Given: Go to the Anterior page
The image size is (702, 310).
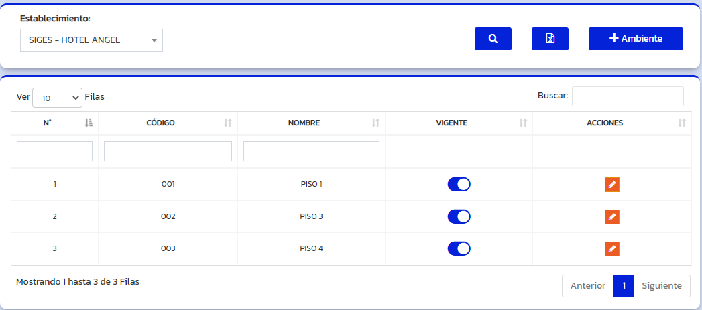Looking at the screenshot, I should (x=587, y=286).
